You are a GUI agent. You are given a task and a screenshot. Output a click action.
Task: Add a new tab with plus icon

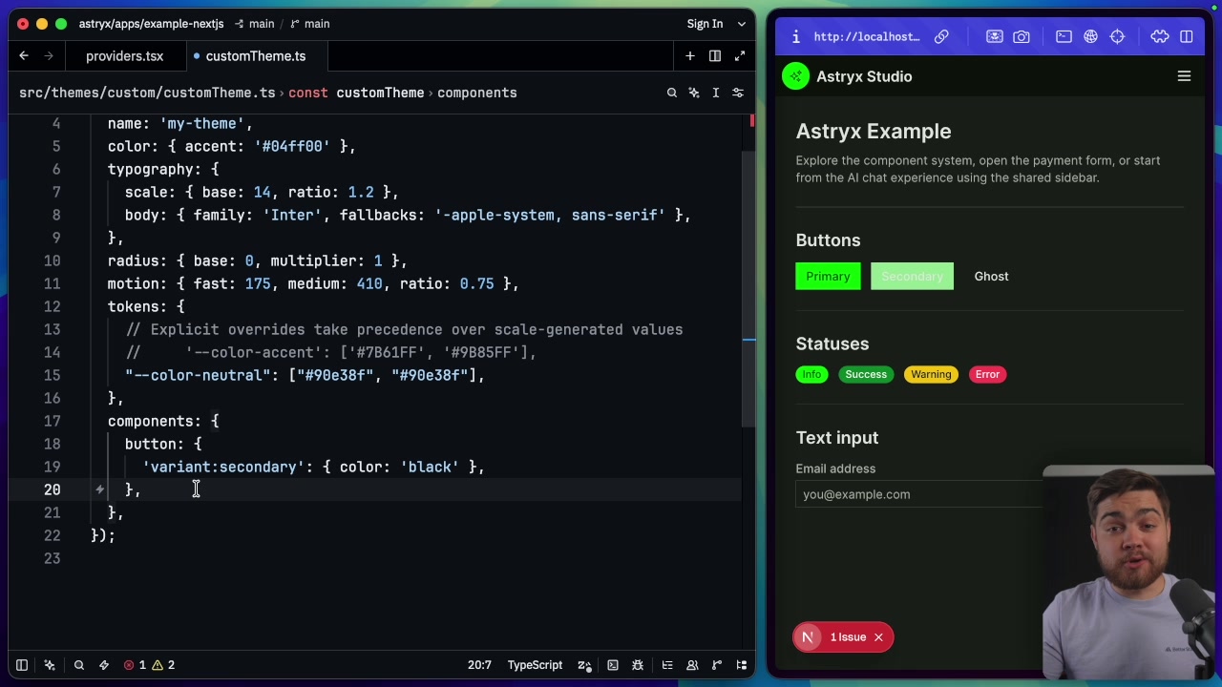tap(689, 56)
